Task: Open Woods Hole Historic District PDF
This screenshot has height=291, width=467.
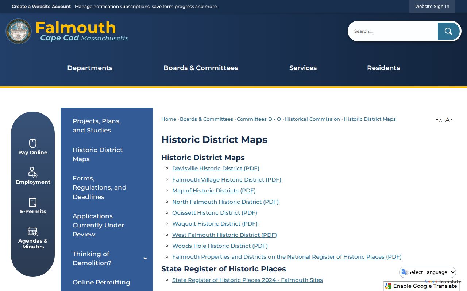Action: pos(220,246)
